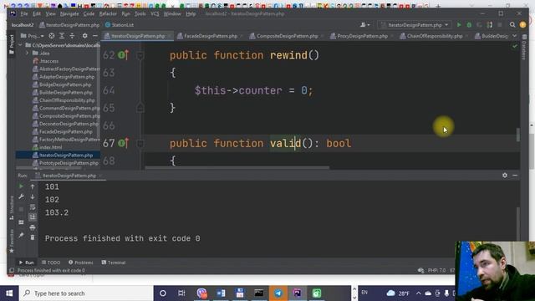Toggle the Structure tool window stripe
The height and width of the screenshot is (301, 535).
coord(11,207)
